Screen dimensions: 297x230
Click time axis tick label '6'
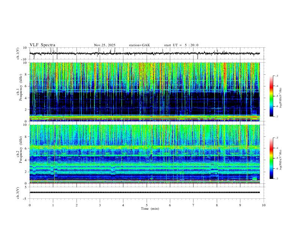point(170,205)
